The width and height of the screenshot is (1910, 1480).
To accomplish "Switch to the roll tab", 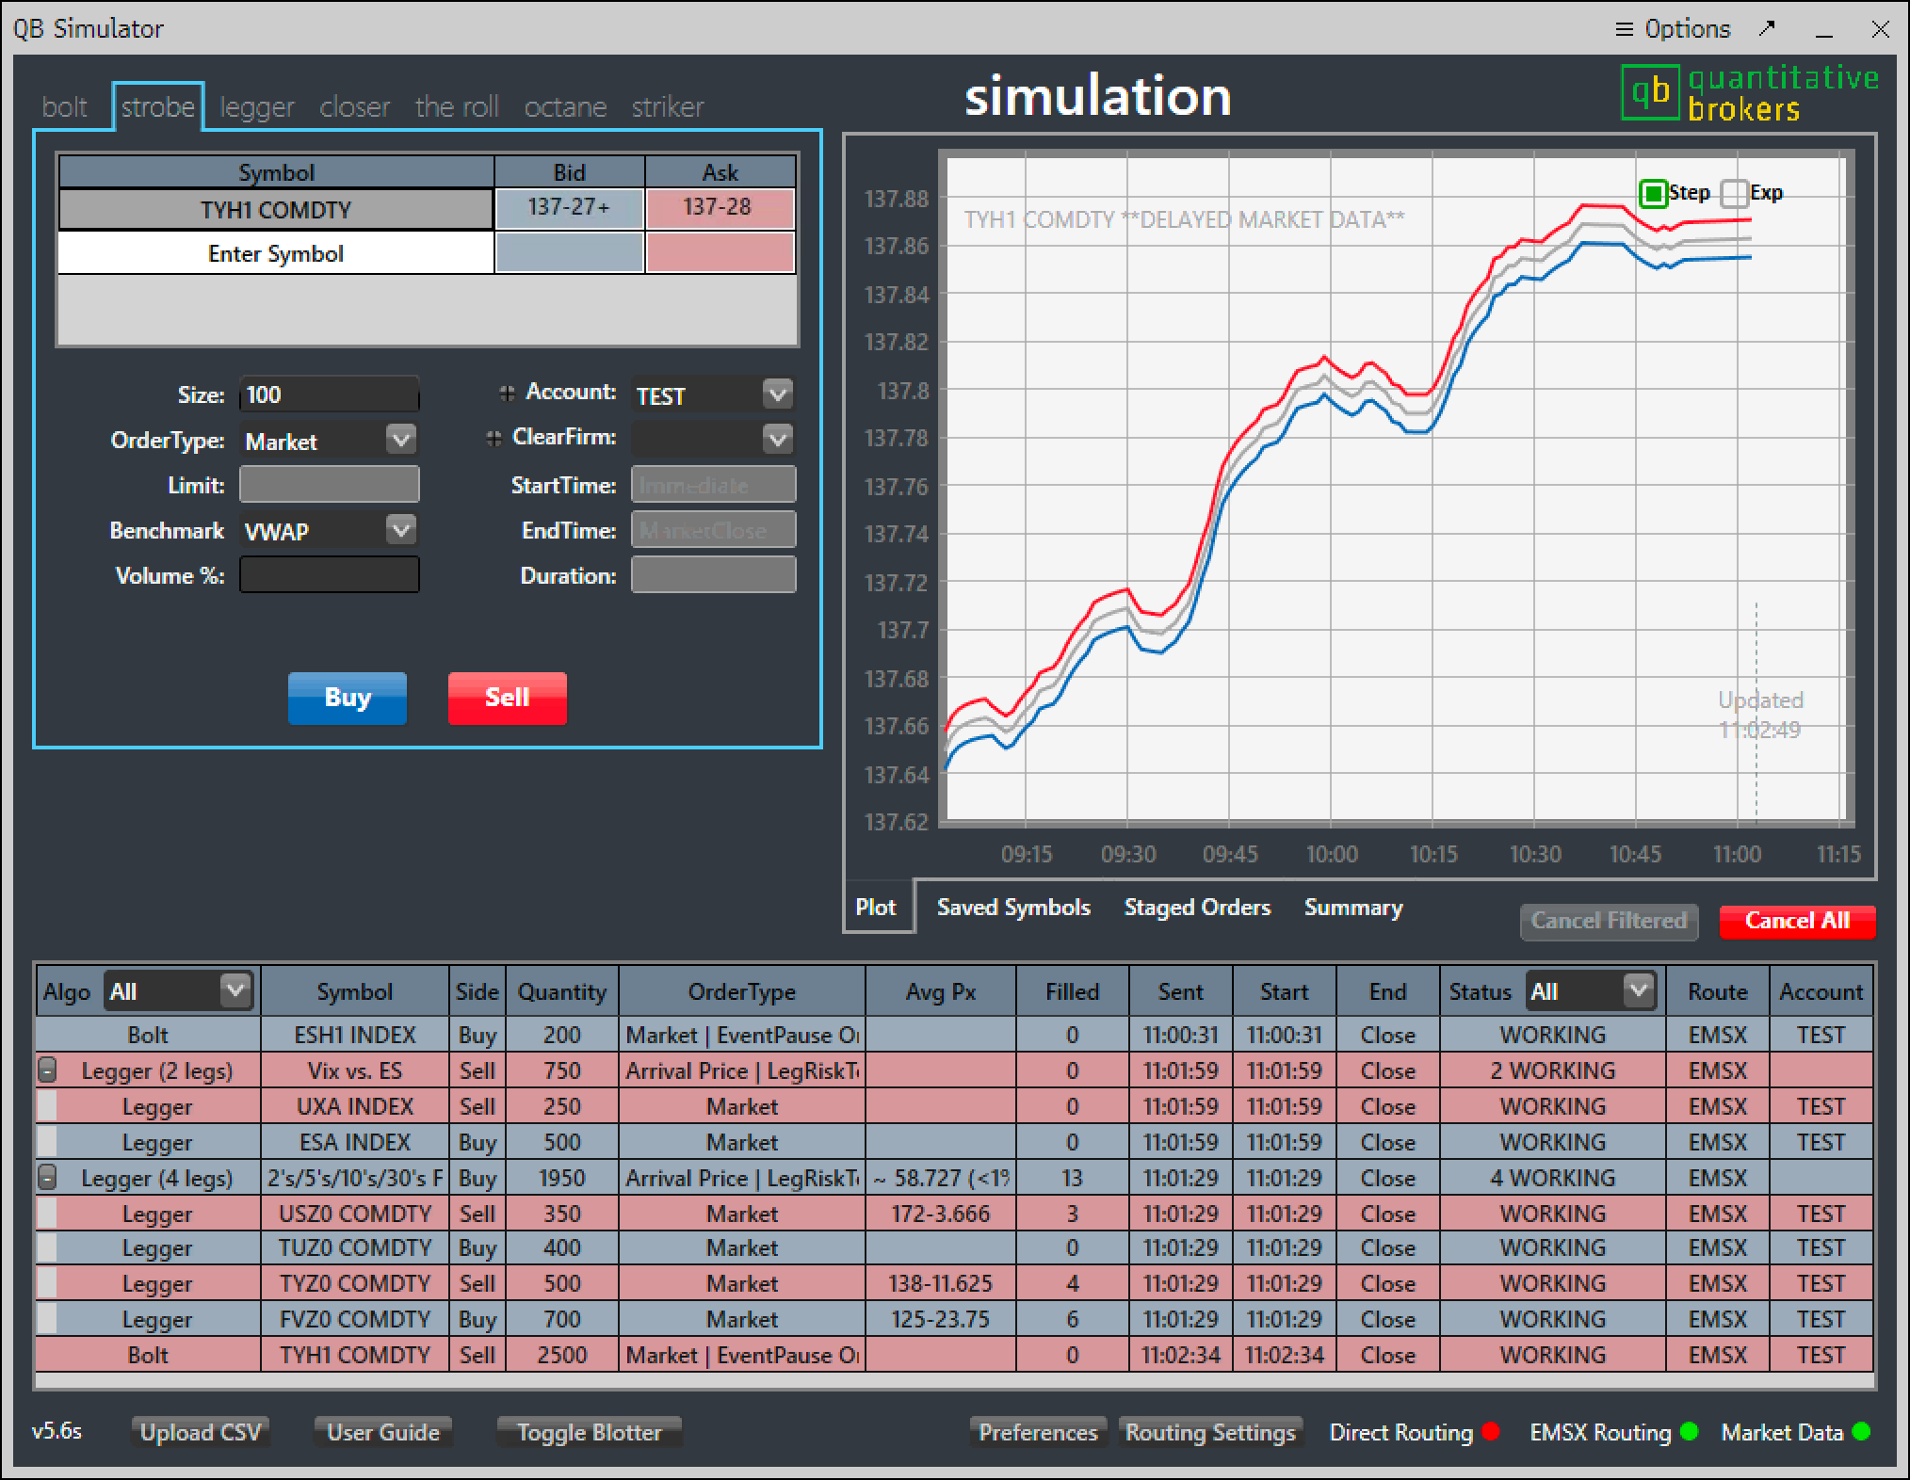I will click(457, 107).
